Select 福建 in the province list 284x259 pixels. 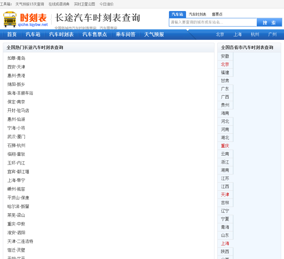coord(225,73)
